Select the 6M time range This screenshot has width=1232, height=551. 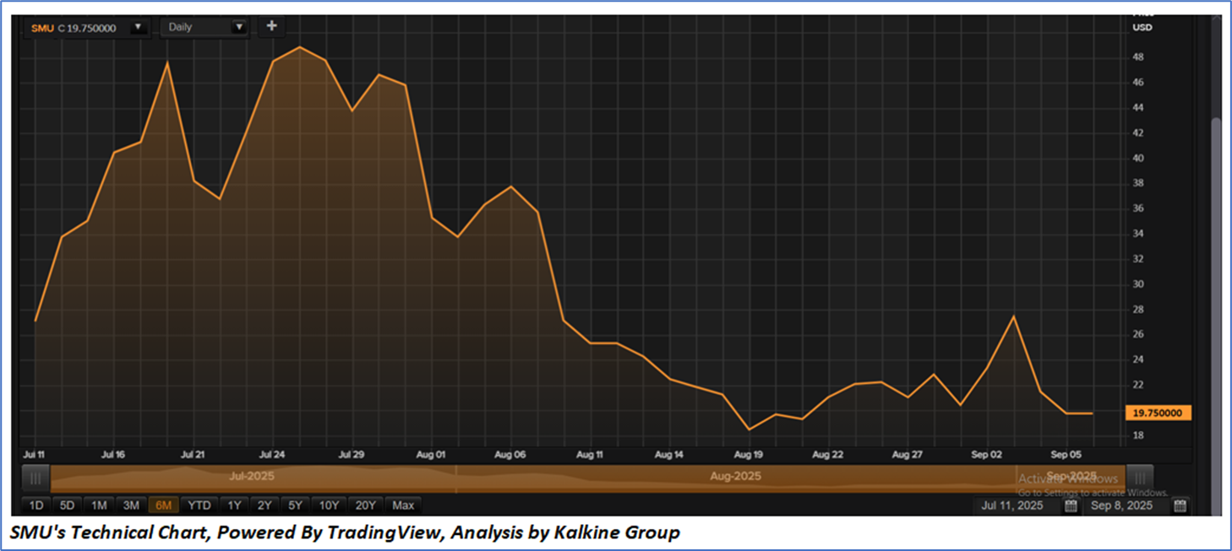[163, 505]
